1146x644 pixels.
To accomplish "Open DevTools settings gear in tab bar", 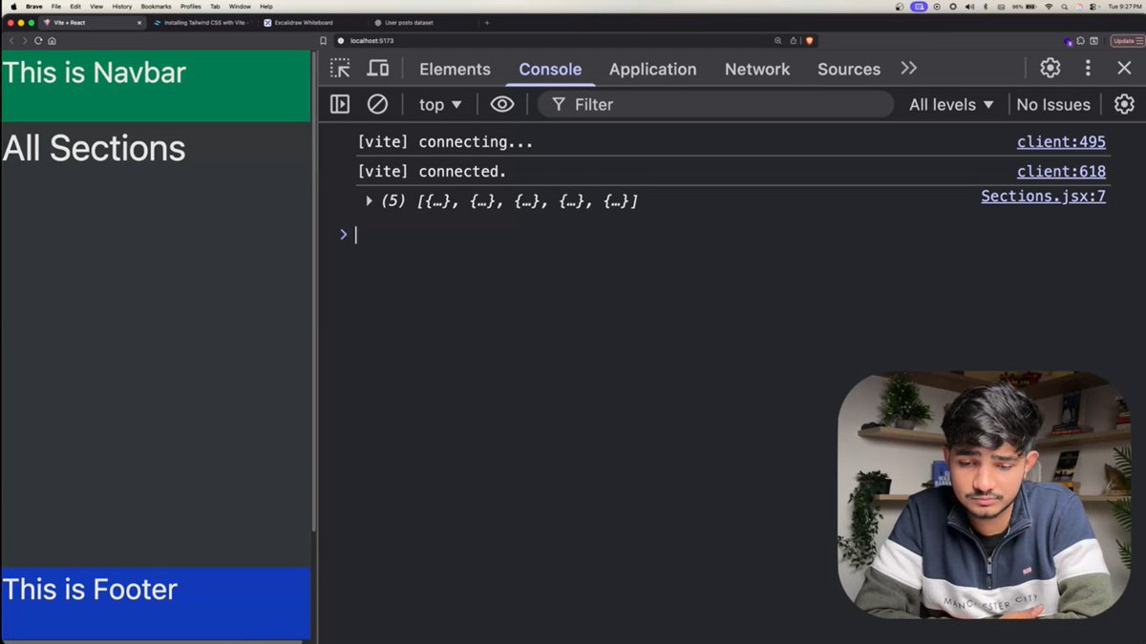I will tap(1050, 68).
